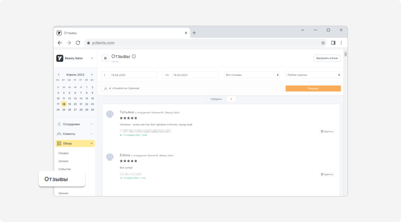Open the Сводка submenu item

coord(63,153)
